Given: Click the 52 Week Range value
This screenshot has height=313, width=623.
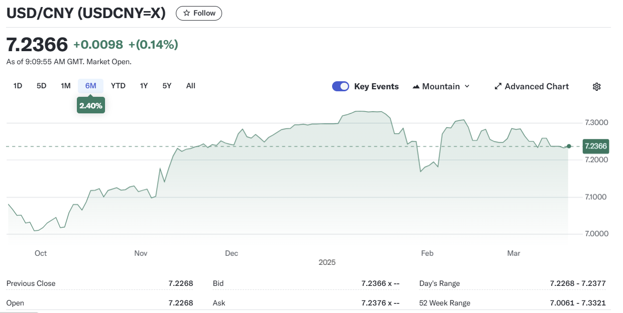Looking at the screenshot, I should click(578, 303).
